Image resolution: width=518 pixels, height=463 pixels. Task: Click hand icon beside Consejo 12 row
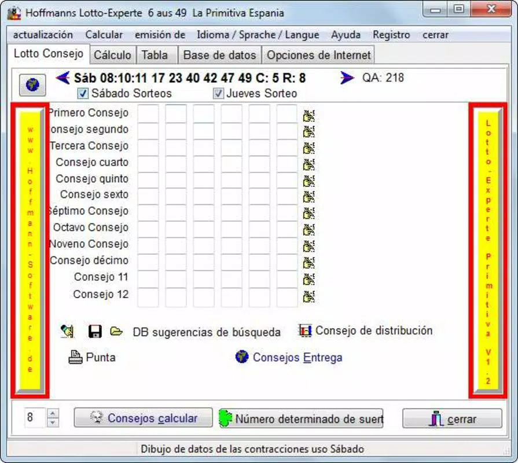click(x=308, y=296)
